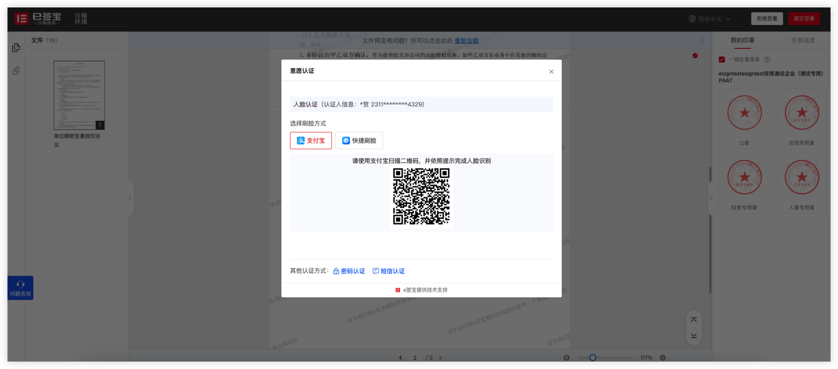Close the 意愿认证 dialog
The width and height of the screenshot is (838, 369).
point(551,72)
